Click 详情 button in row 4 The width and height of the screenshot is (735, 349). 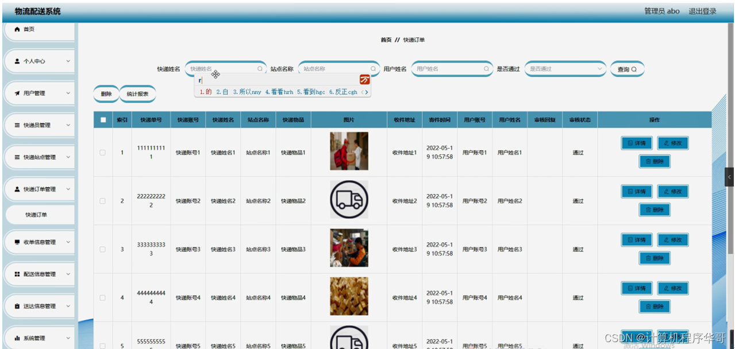pos(636,288)
